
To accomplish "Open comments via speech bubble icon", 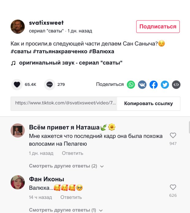I will 50,84.
